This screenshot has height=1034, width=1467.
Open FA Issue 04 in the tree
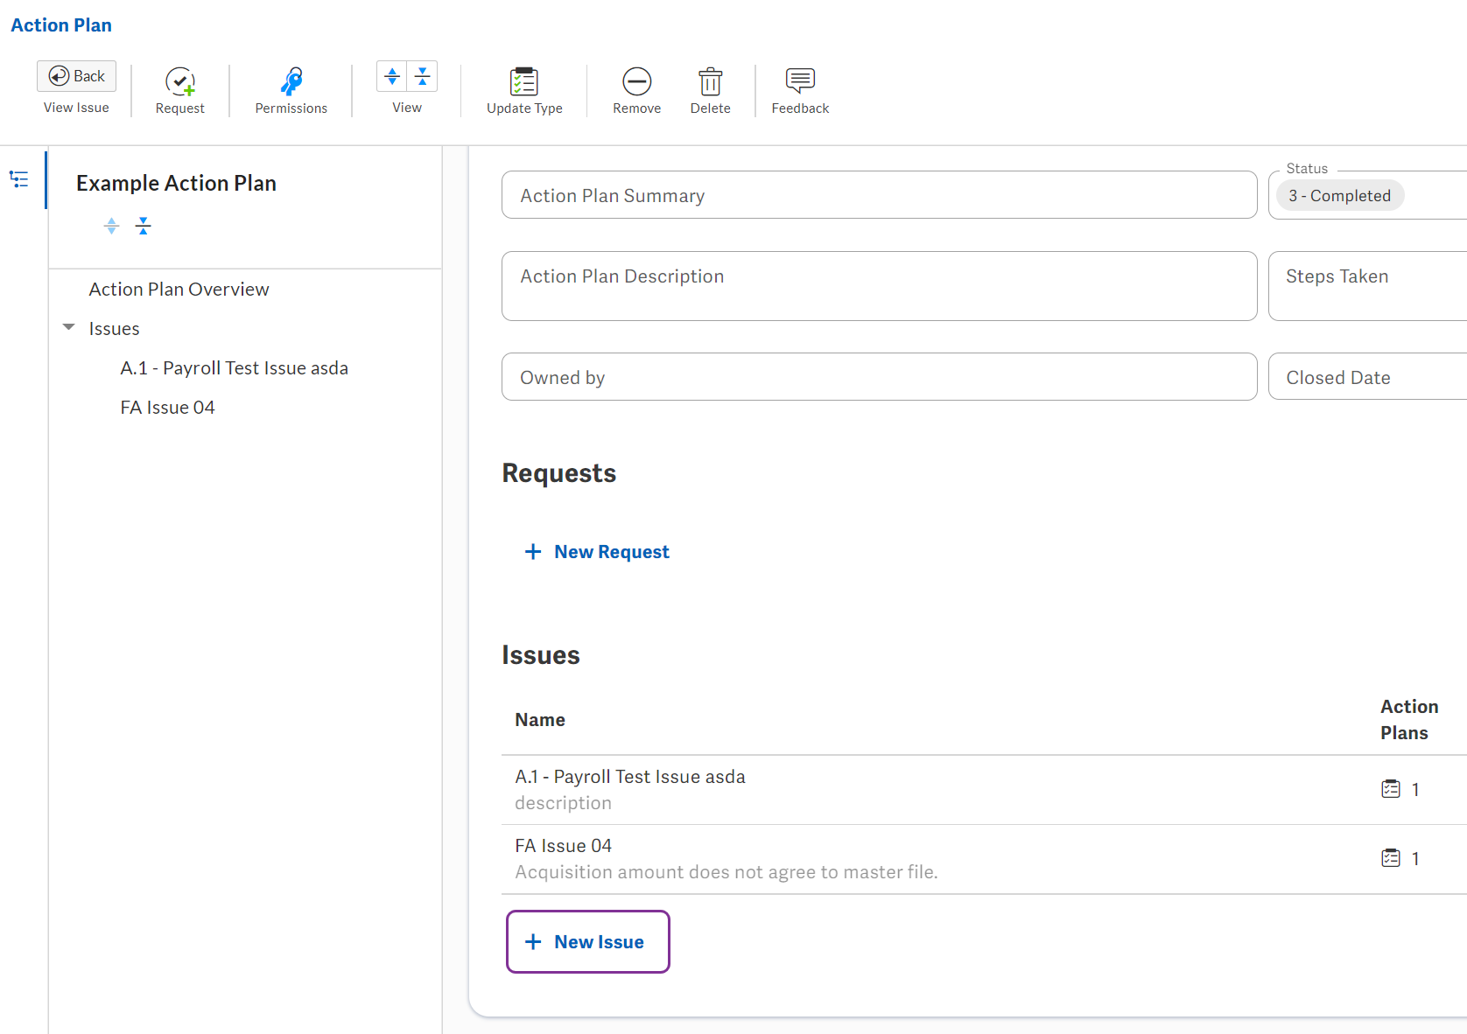(x=168, y=408)
